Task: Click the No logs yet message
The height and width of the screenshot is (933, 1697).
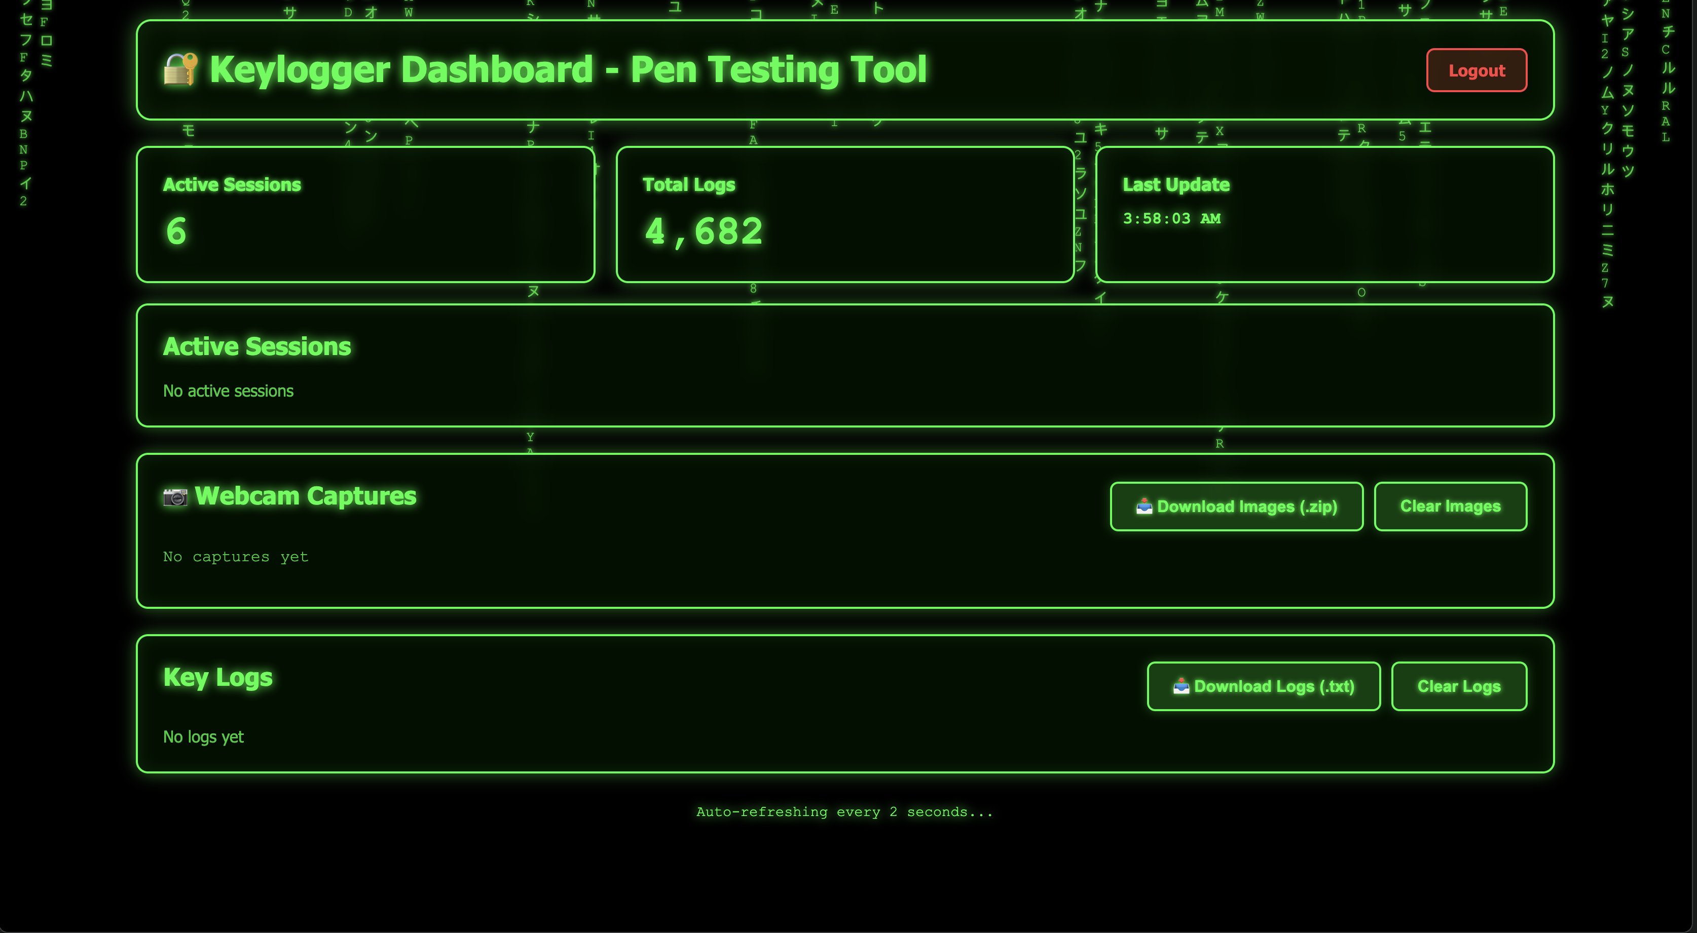Action: coord(202,737)
